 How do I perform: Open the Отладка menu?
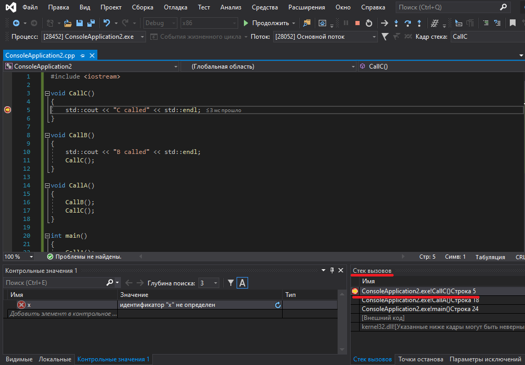click(x=175, y=7)
